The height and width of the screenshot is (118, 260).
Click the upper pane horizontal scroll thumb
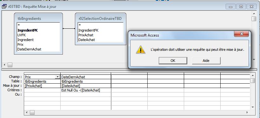10,65
